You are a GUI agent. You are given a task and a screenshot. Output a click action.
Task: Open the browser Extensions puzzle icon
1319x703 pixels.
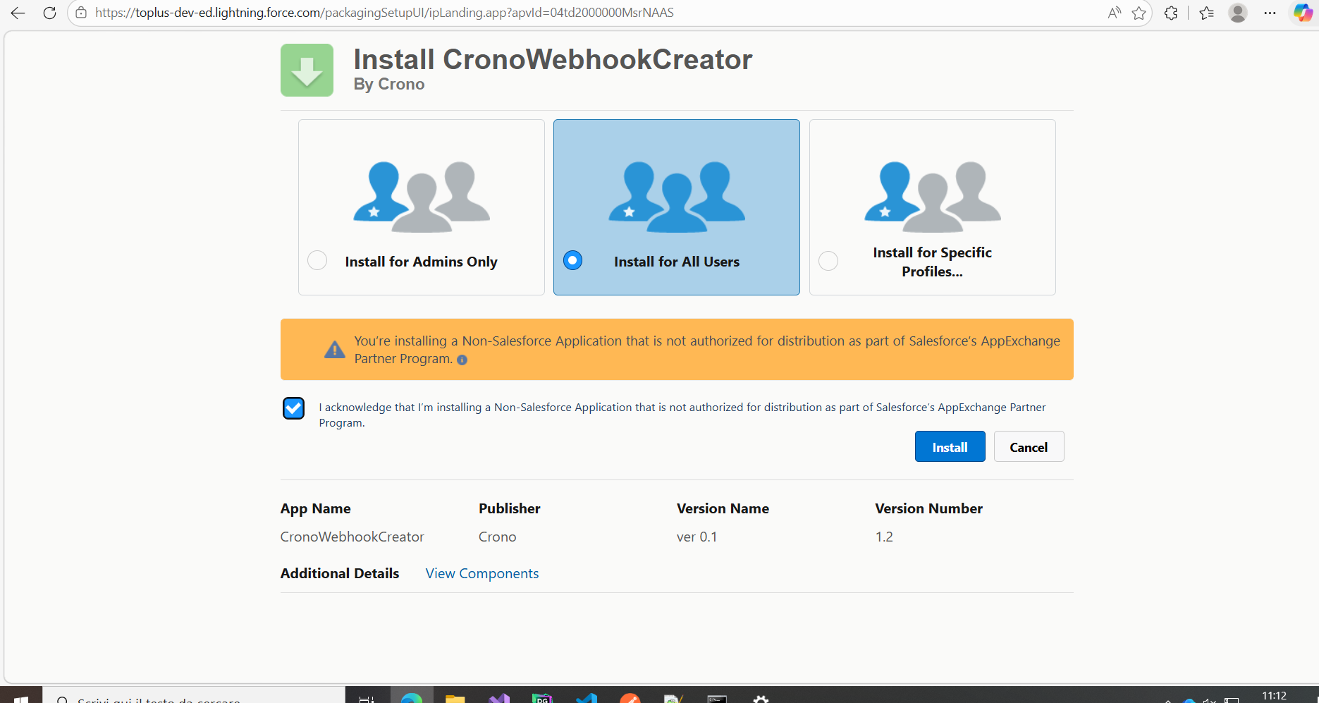point(1171,13)
